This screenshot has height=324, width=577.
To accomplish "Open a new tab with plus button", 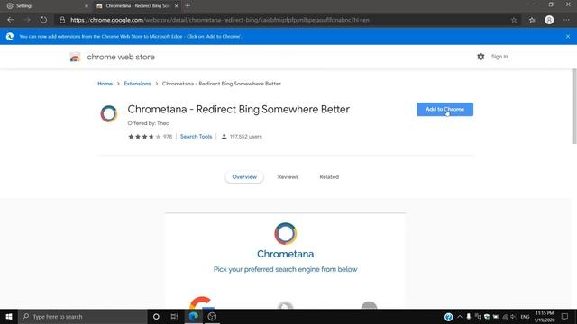I will click(188, 6).
